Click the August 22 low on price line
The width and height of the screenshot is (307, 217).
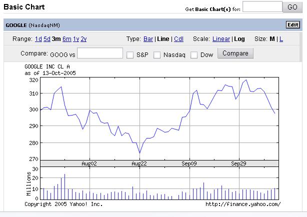tap(140, 153)
